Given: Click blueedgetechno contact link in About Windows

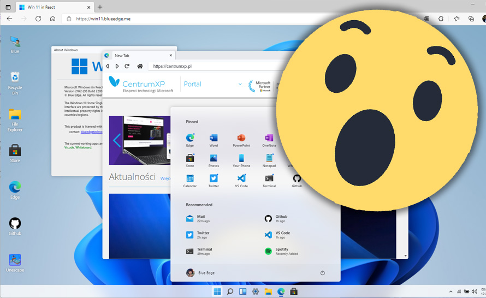Looking at the screenshot, I should tap(91, 132).
